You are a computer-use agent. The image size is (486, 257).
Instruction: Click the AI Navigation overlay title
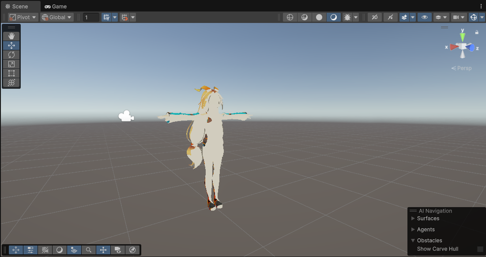point(435,211)
